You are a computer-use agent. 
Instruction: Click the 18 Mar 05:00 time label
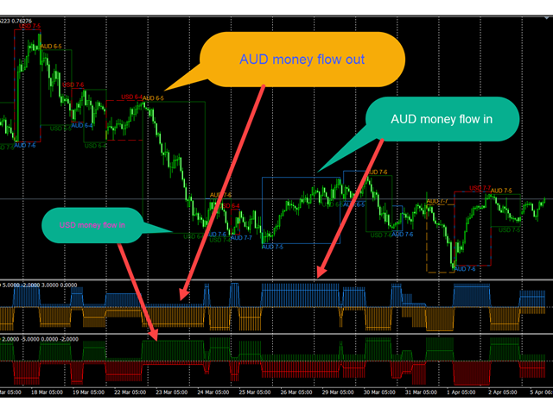pos(47,392)
